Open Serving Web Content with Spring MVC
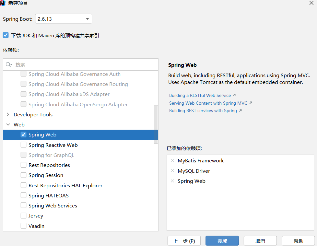The image size is (317, 246). 208,103
